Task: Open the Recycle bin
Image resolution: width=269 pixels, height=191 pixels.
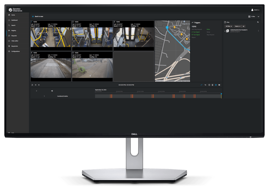Action: click(x=15, y=46)
